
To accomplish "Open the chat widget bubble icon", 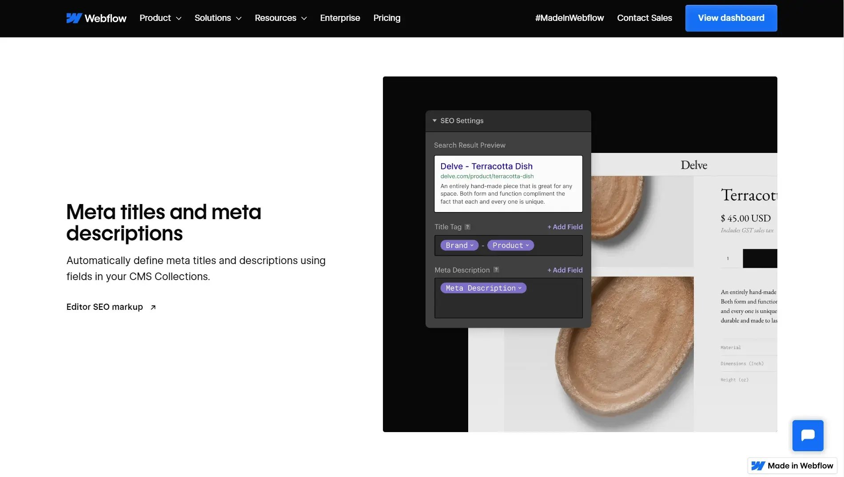I will (808, 435).
